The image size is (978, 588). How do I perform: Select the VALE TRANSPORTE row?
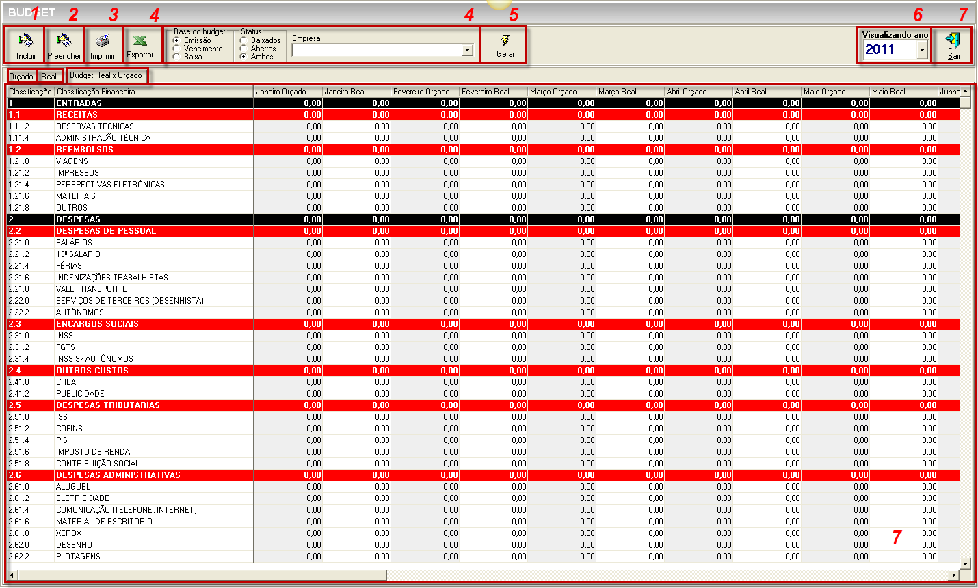click(x=483, y=289)
